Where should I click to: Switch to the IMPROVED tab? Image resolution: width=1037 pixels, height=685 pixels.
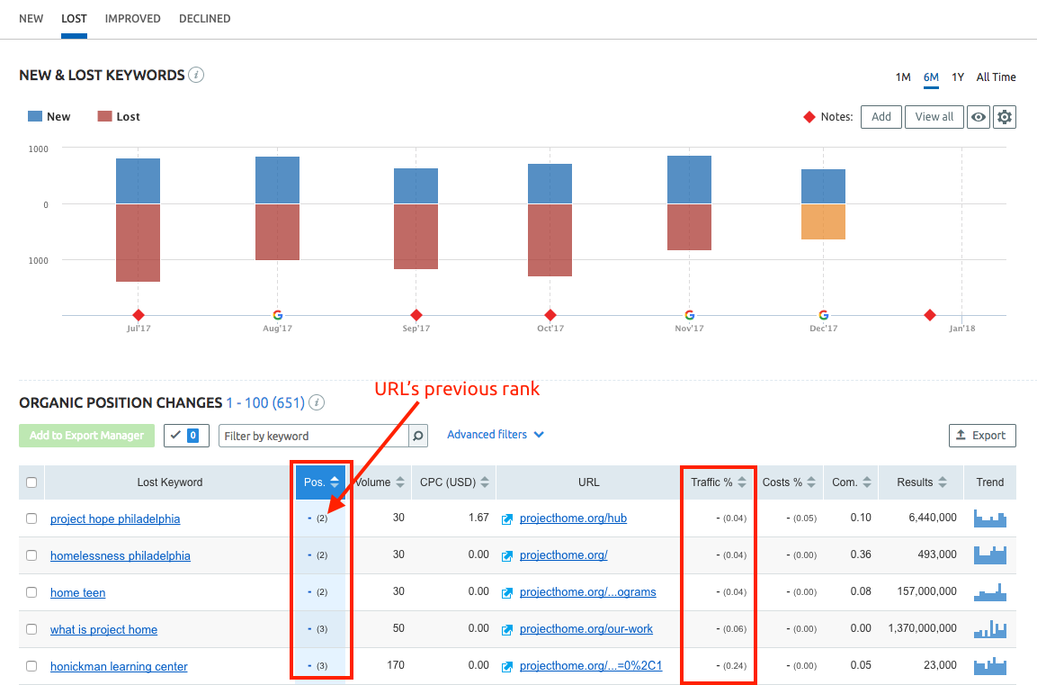pos(132,18)
